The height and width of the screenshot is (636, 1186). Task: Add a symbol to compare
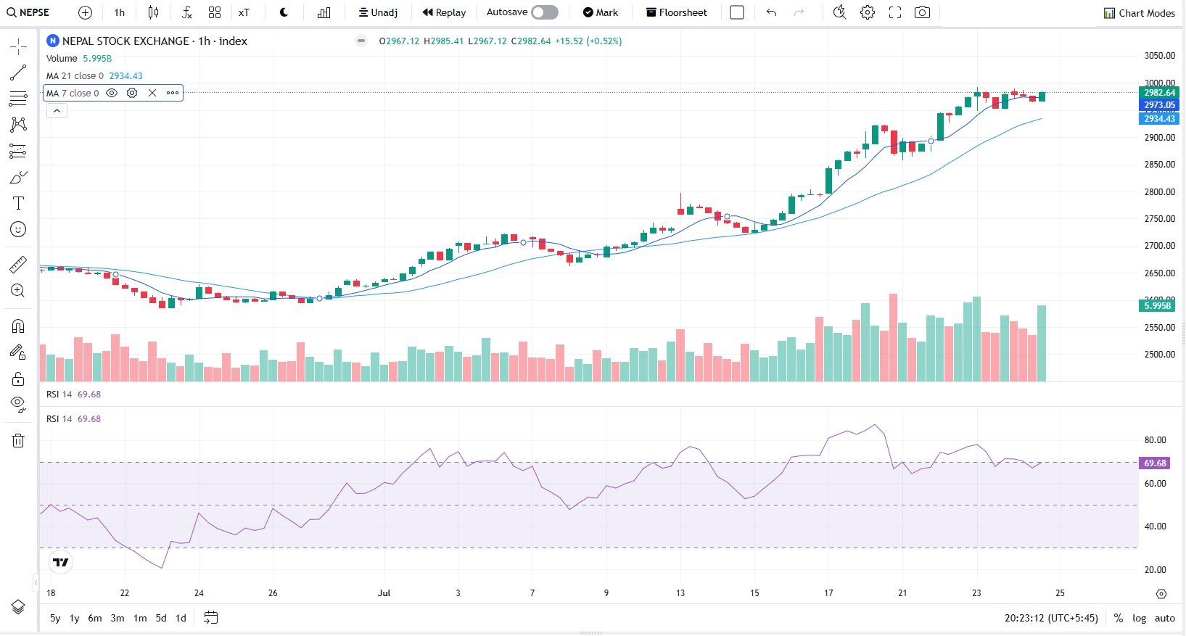point(85,12)
